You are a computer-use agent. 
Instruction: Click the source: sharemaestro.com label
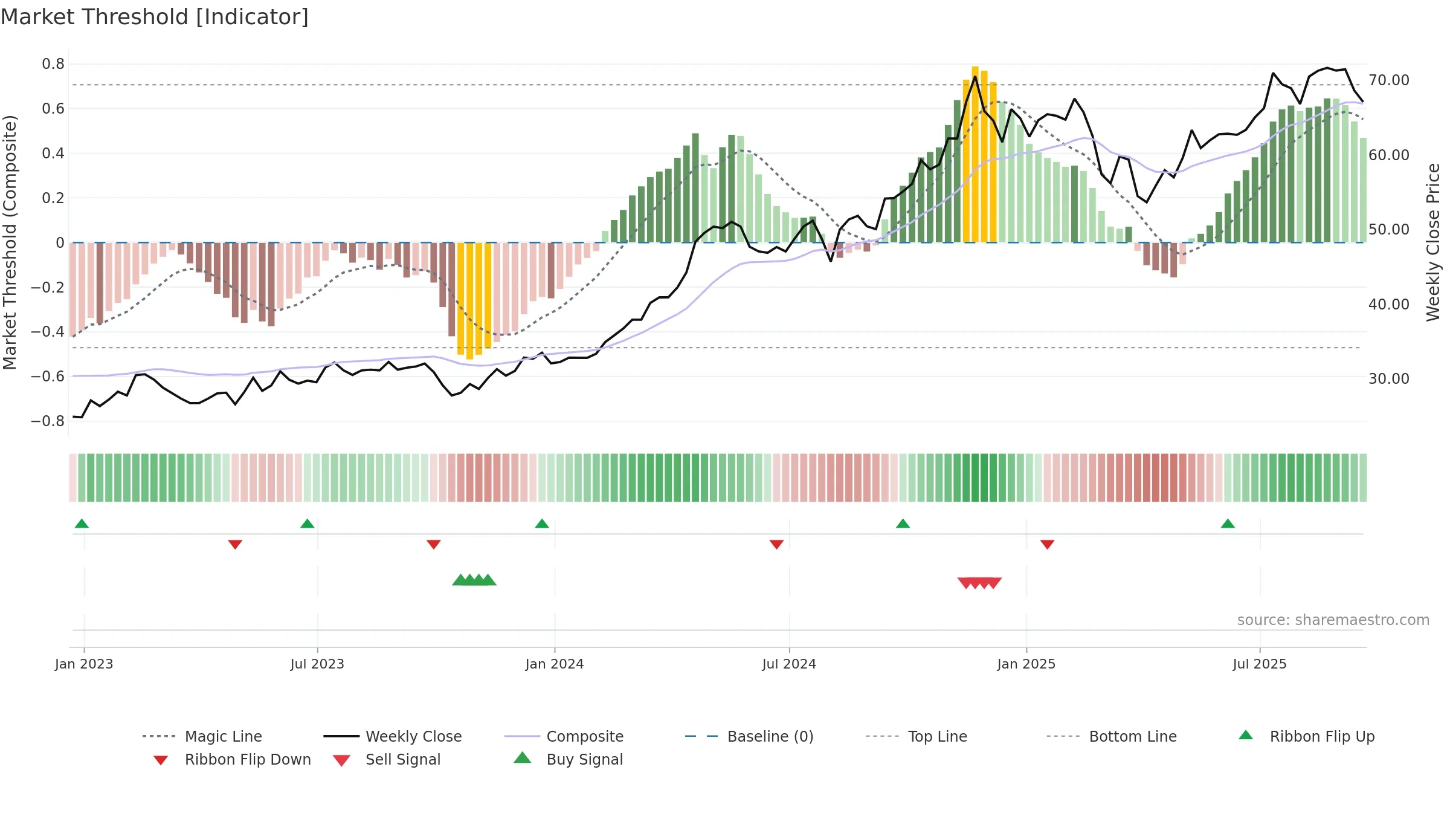pyautogui.click(x=1333, y=620)
